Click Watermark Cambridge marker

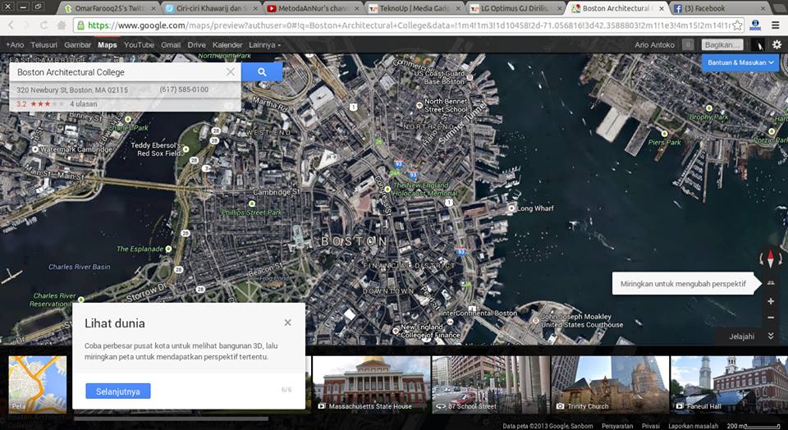coord(35,149)
